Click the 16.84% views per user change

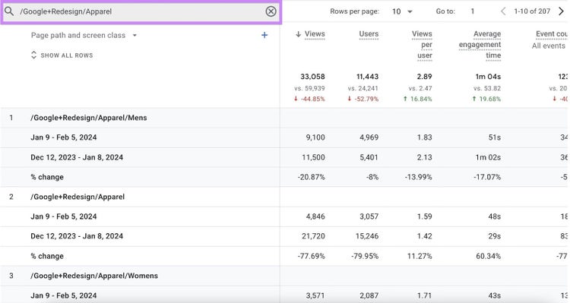(x=417, y=99)
